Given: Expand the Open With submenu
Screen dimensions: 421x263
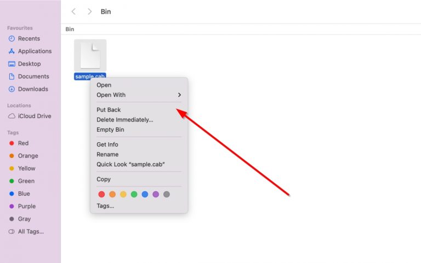Looking at the screenshot, I should tap(138, 95).
